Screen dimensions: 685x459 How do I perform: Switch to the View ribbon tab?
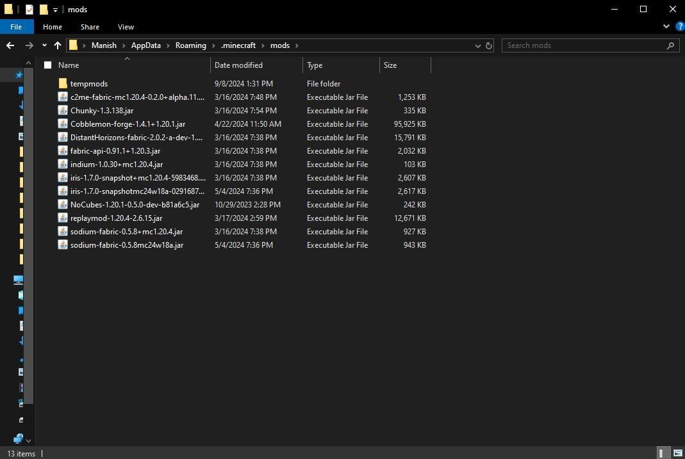coord(126,27)
